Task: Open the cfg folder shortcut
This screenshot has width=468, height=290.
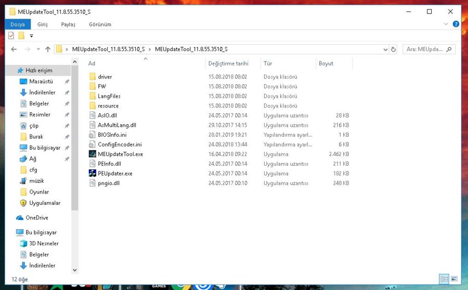Action: [x=33, y=170]
